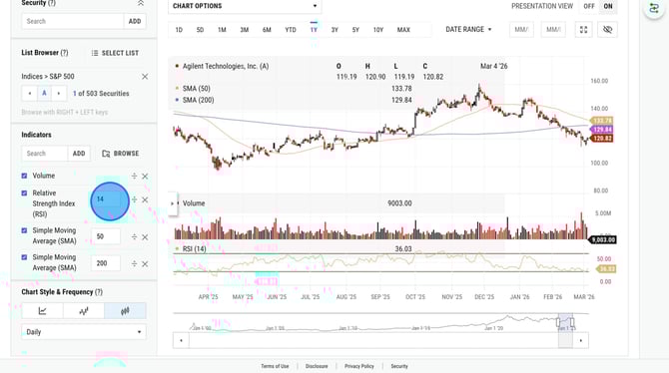Uncheck the SMA 200 checkbox
Viewport: 669px width, 373px height.
[x=24, y=257]
